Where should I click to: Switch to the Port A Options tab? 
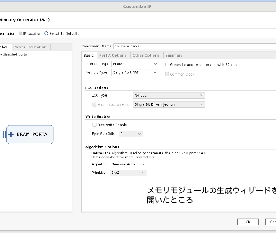(113, 55)
